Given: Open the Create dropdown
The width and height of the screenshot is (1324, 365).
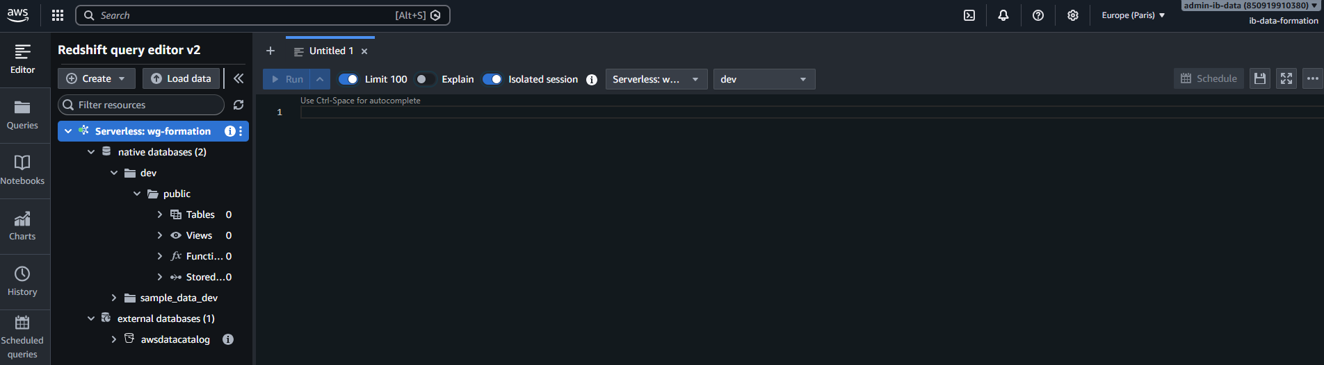Looking at the screenshot, I should (96, 78).
